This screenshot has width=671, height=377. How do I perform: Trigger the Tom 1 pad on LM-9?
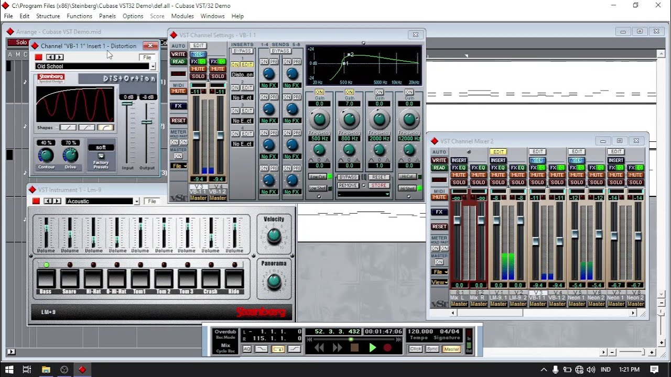pyautogui.click(x=140, y=279)
